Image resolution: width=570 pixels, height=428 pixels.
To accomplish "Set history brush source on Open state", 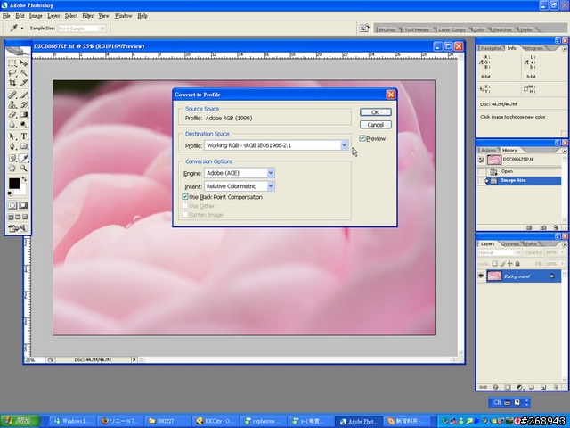I will 481,171.
